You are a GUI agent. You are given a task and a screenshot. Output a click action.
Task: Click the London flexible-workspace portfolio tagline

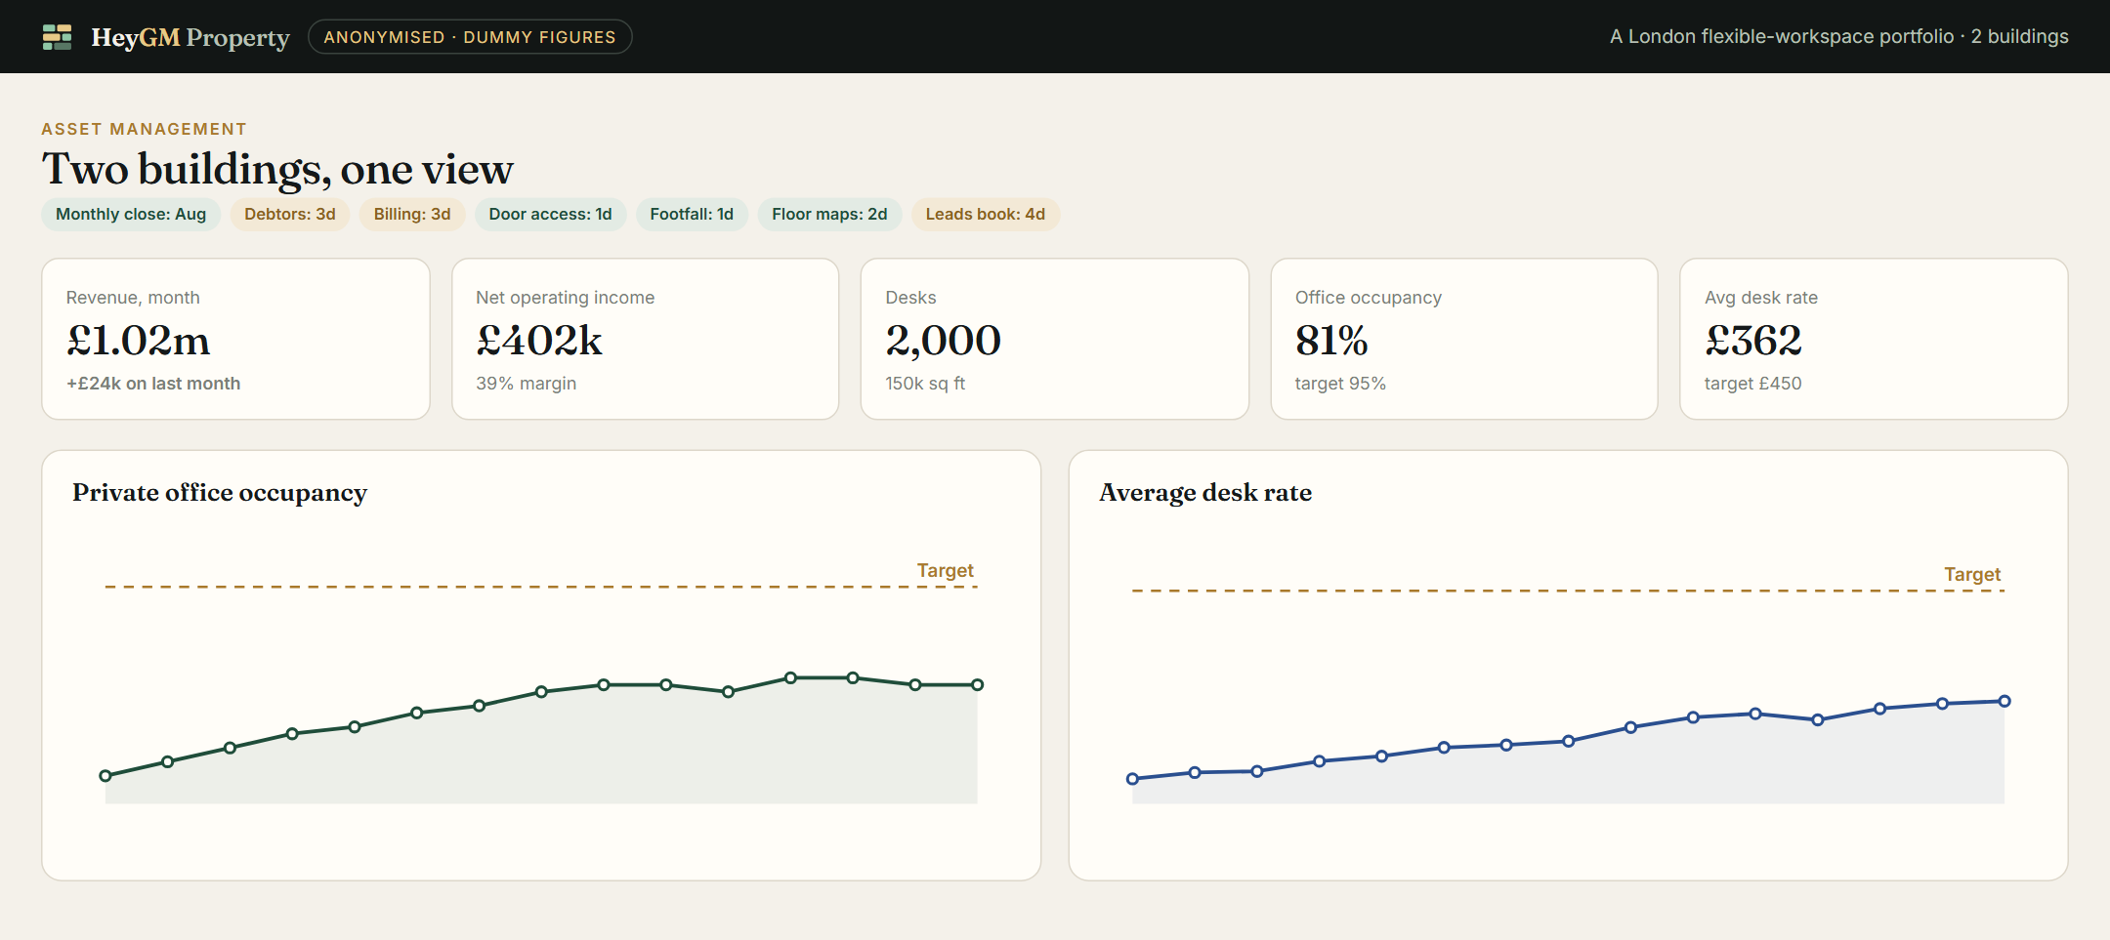(1838, 36)
